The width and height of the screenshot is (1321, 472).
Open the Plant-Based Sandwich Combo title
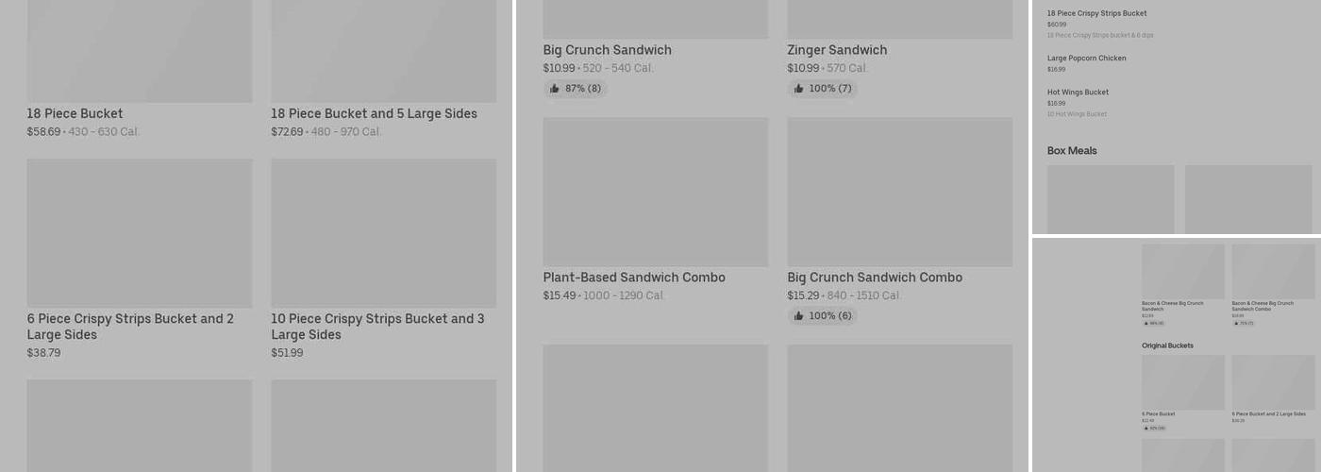(634, 278)
